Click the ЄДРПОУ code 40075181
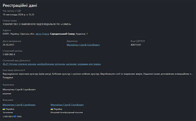196x121 pixels. coord(136,45)
